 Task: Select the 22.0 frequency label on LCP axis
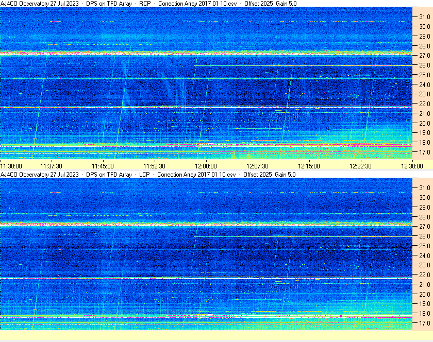click(425, 275)
